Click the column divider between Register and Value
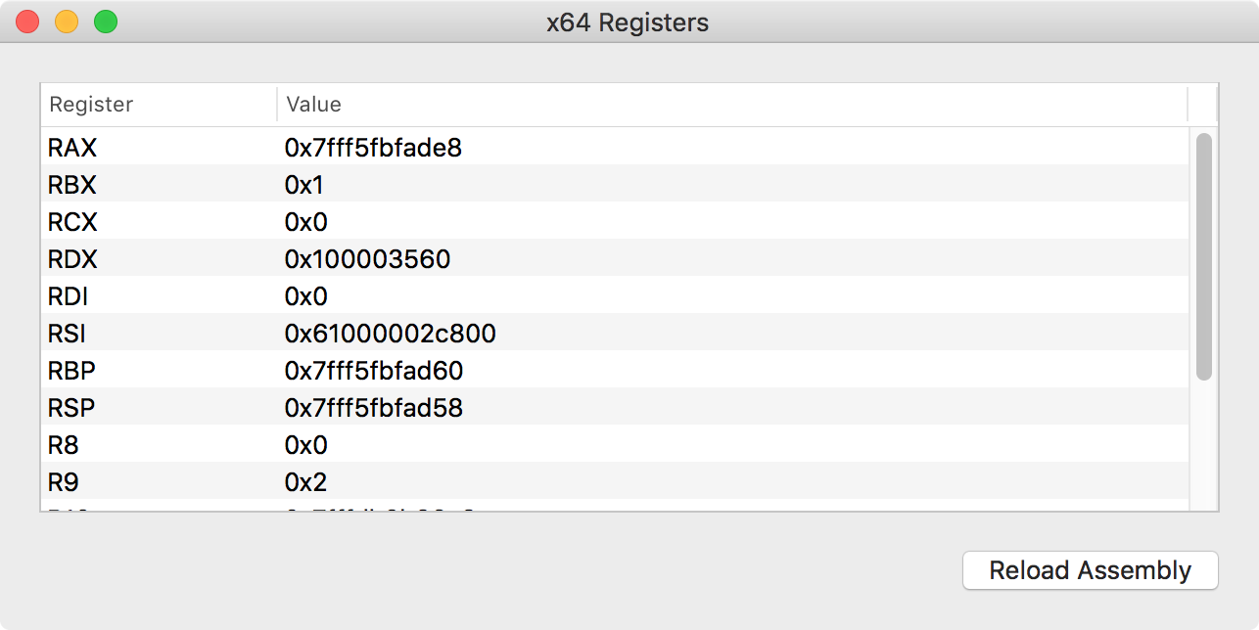Screen dimensions: 1259x630 (x=277, y=104)
